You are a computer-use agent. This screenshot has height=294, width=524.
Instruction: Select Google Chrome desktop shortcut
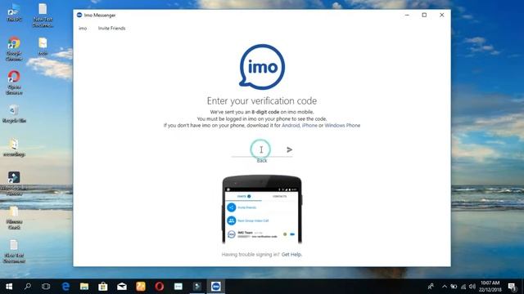point(14,49)
